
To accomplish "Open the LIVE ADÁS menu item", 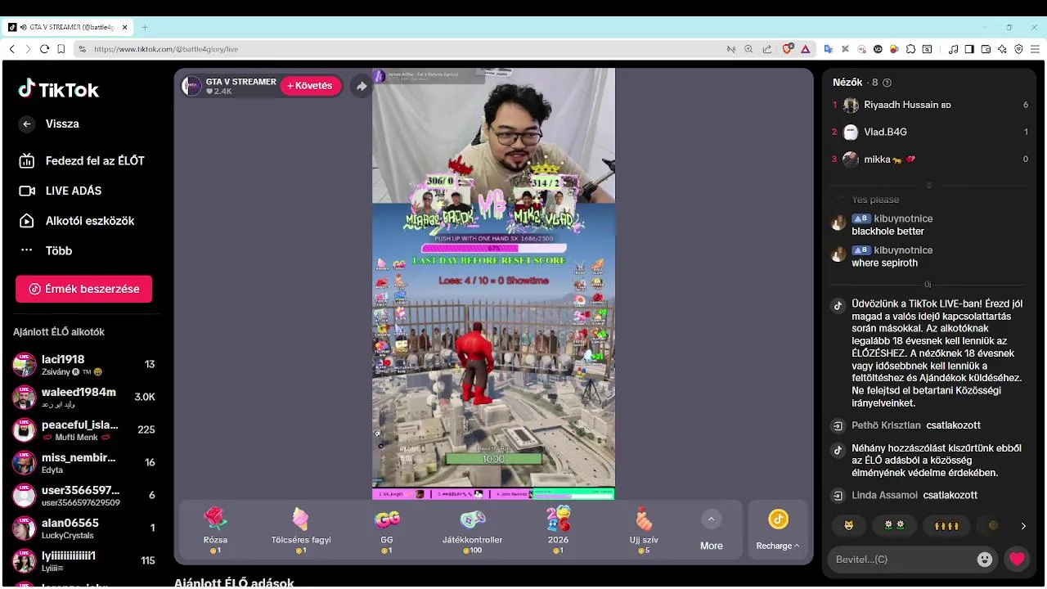I will [61, 191].
